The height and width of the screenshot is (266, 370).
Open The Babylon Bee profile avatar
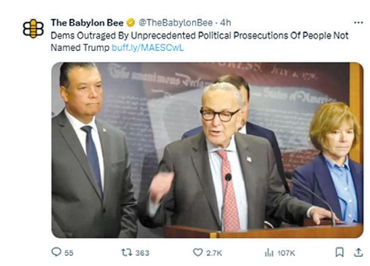(x=33, y=28)
